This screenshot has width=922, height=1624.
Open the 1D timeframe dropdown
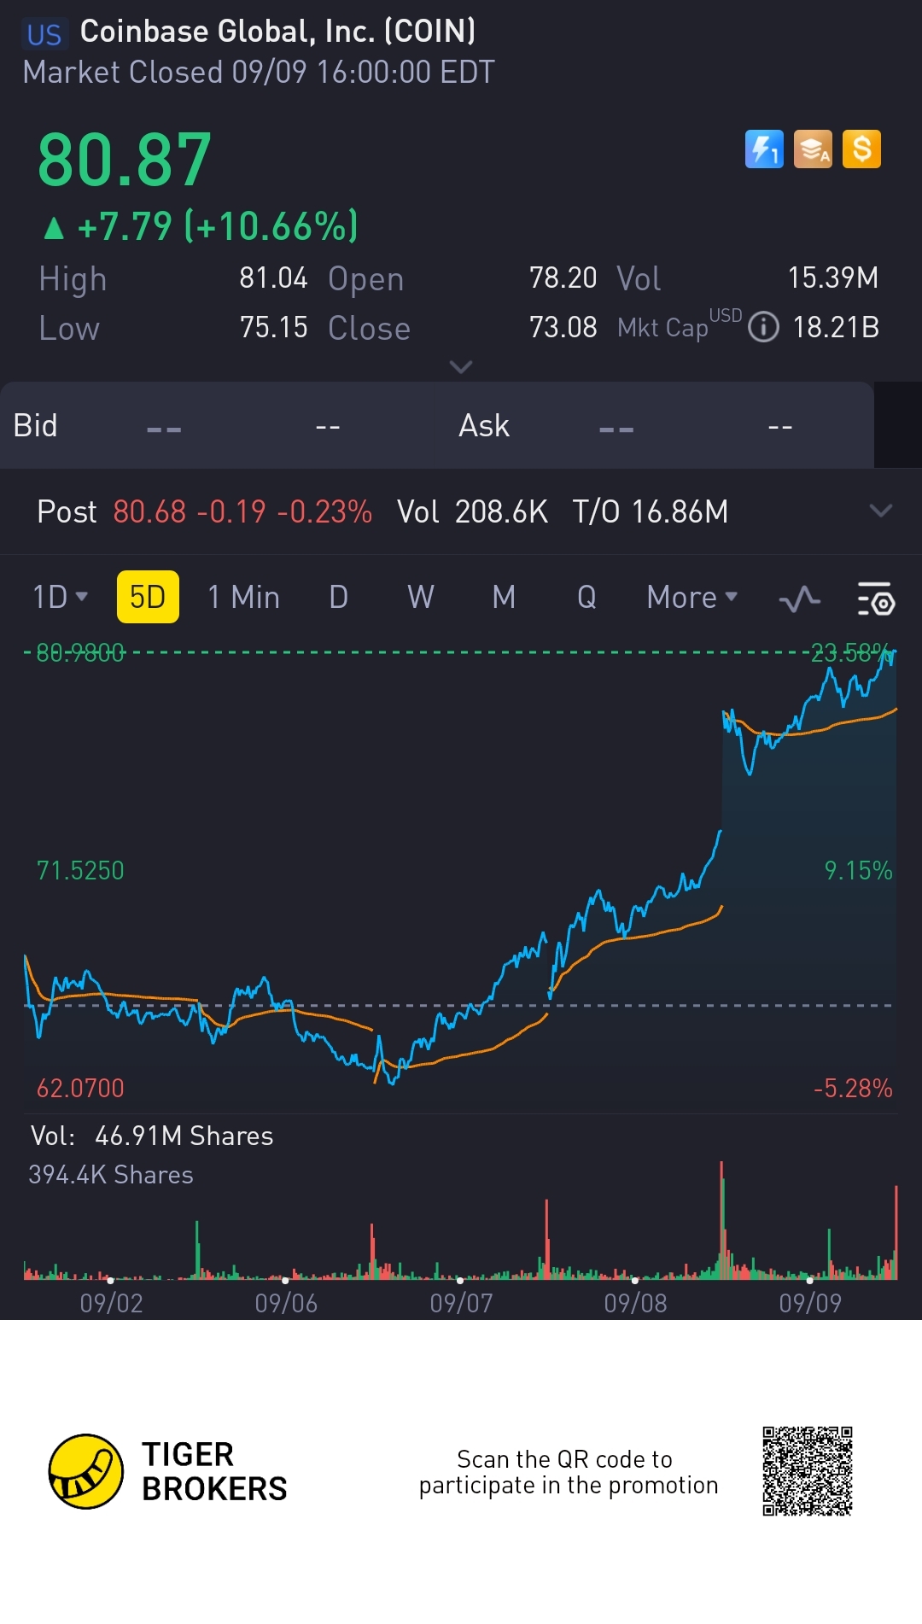pos(60,597)
